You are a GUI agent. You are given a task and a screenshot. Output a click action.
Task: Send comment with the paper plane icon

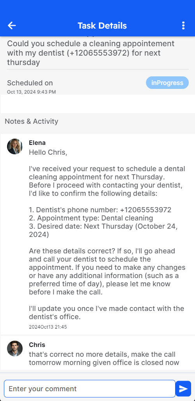click(183, 389)
